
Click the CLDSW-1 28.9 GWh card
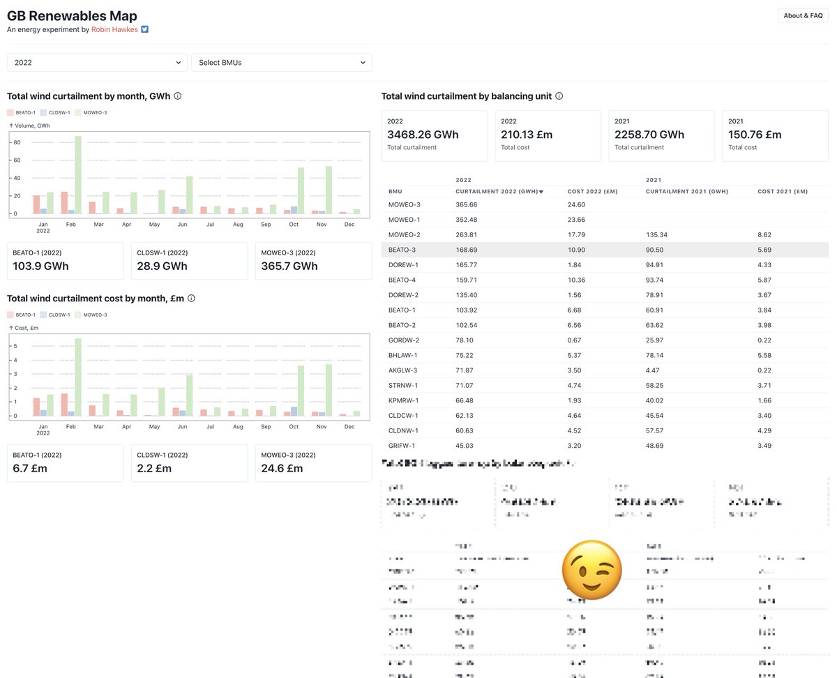pyautogui.click(x=189, y=261)
